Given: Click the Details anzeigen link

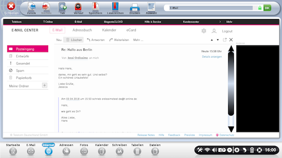Looking at the screenshot, I should click(x=212, y=57).
